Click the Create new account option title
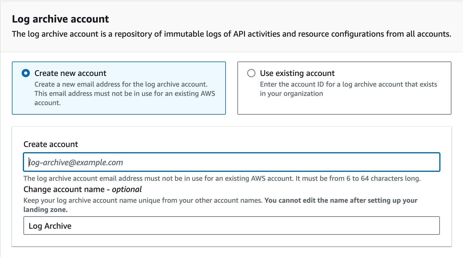 70,73
